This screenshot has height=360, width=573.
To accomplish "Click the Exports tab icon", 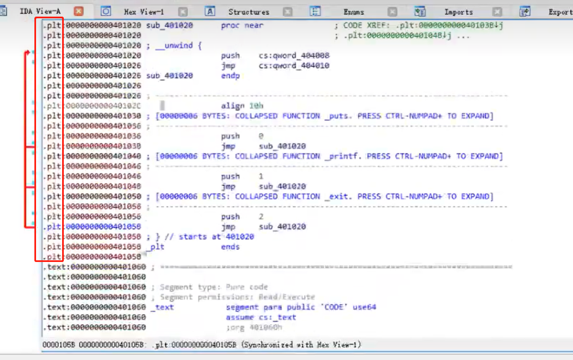I will pyautogui.click(x=525, y=11).
